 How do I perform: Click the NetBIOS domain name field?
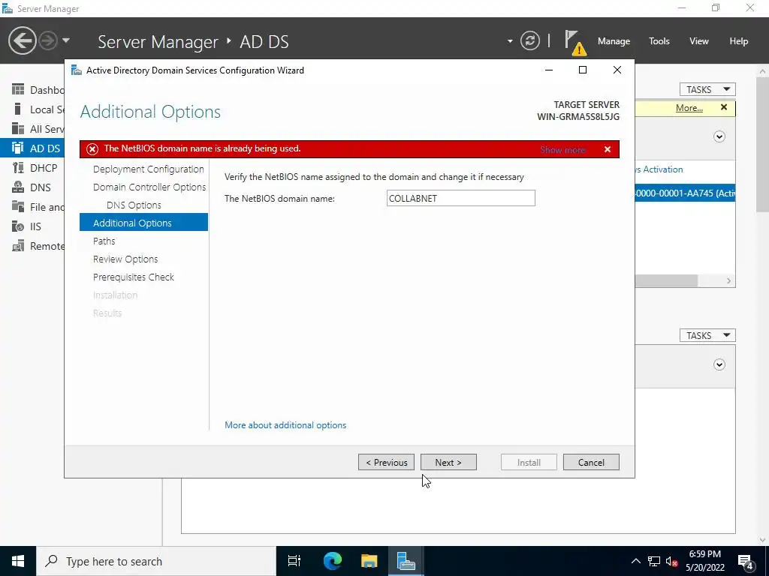(460, 198)
